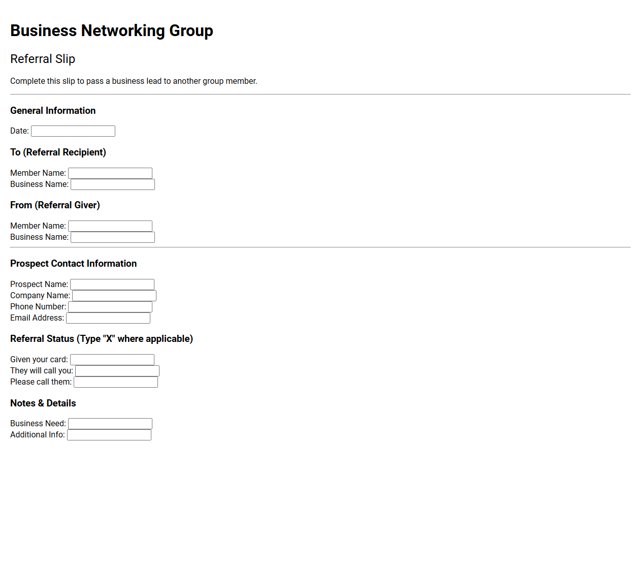Viewport: 641px width, 569px height.
Task: Click the Business Need field
Action: [x=110, y=424]
